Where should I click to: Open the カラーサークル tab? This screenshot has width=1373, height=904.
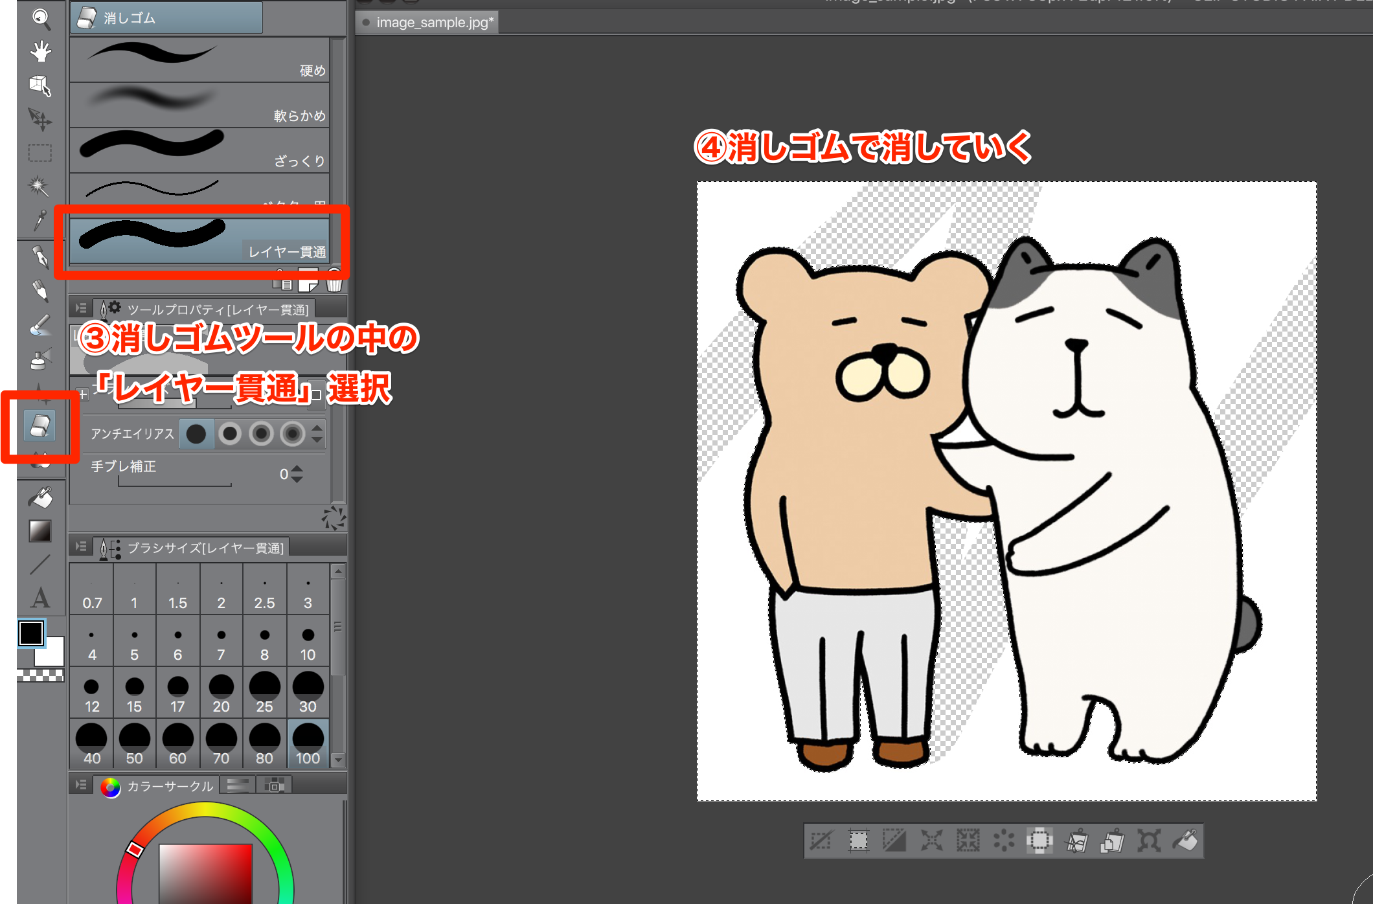(x=157, y=786)
